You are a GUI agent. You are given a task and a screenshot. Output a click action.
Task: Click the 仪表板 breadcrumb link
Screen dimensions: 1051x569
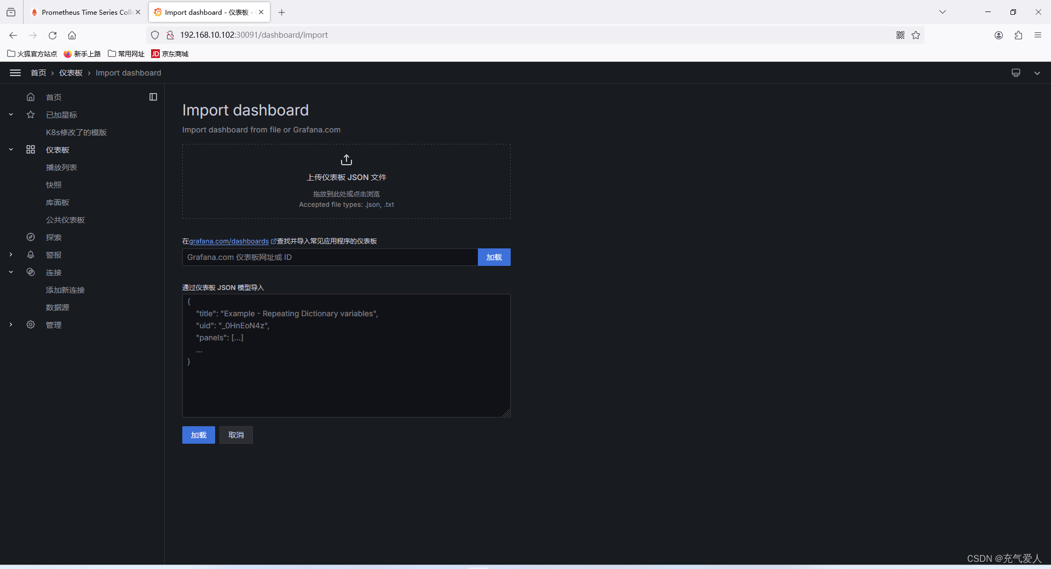coord(71,73)
